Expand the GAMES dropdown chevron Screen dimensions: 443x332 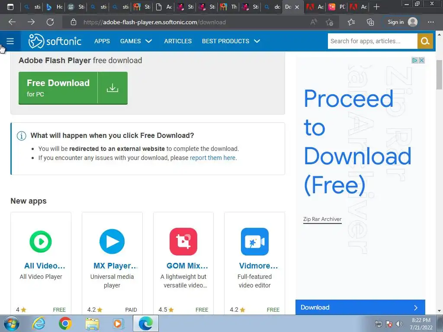pos(149,41)
